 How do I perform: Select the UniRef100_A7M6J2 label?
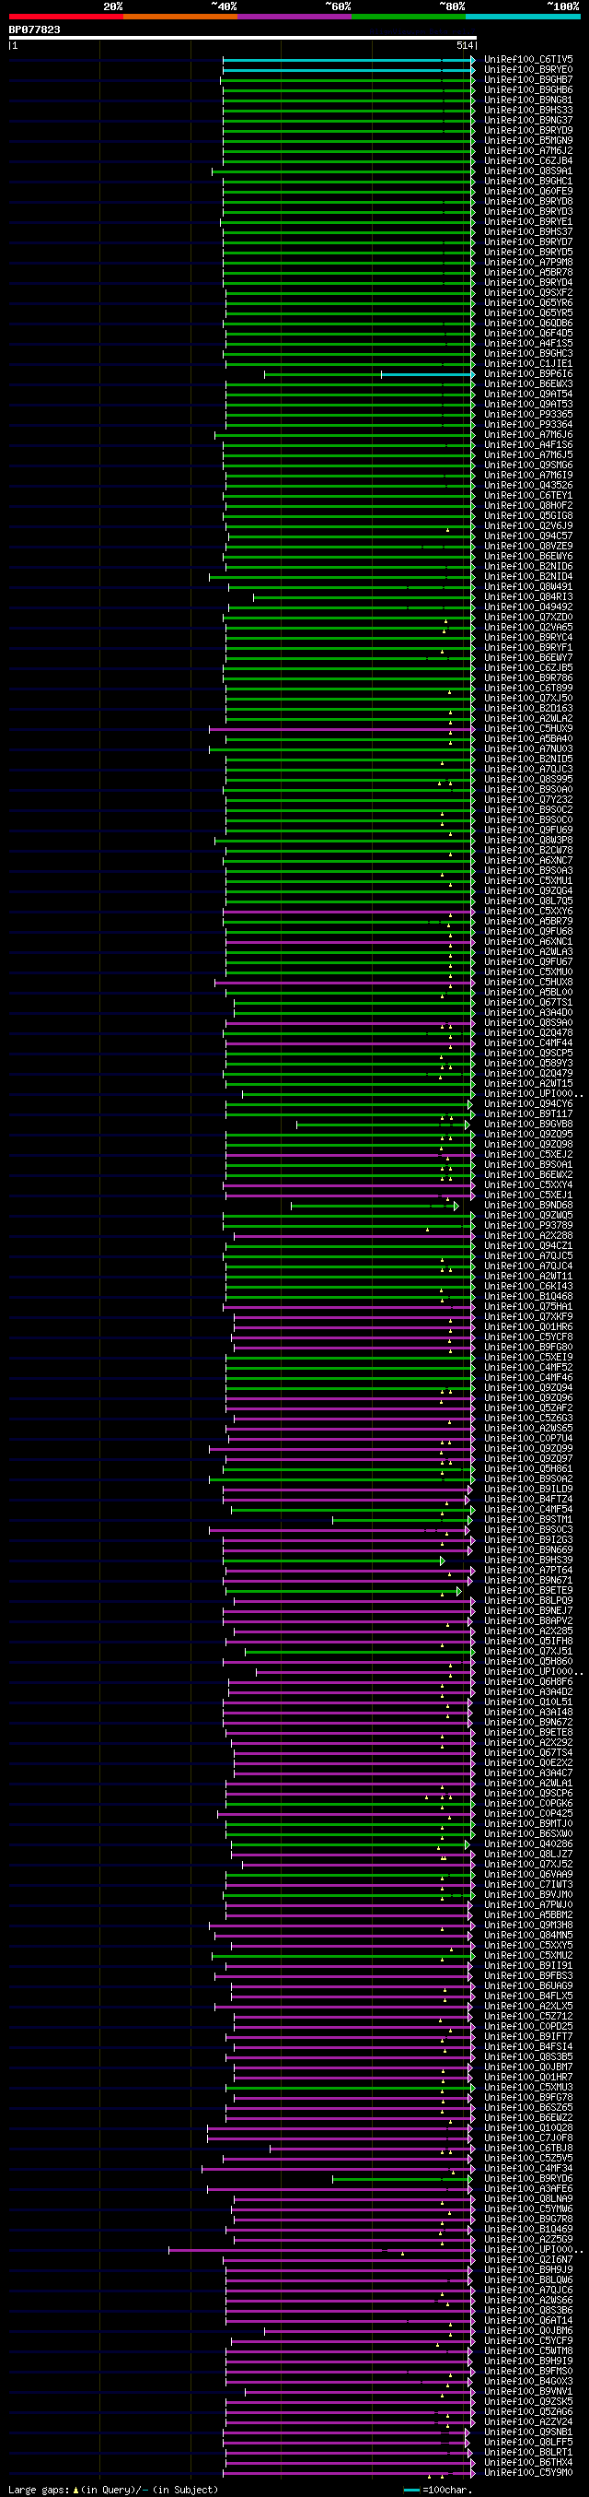528,151
